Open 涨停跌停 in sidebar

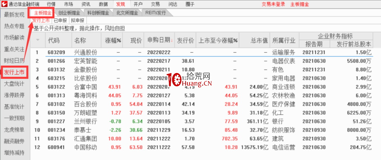(14, 95)
